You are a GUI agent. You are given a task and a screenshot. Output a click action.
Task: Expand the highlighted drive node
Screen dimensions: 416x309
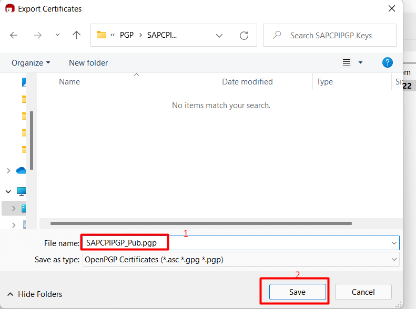point(14,208)
